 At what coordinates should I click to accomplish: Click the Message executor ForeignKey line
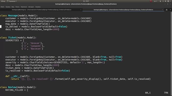48,21
